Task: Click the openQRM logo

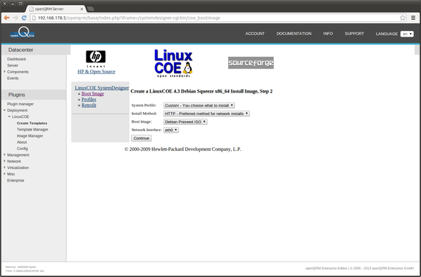Action: tap(22, 32)
